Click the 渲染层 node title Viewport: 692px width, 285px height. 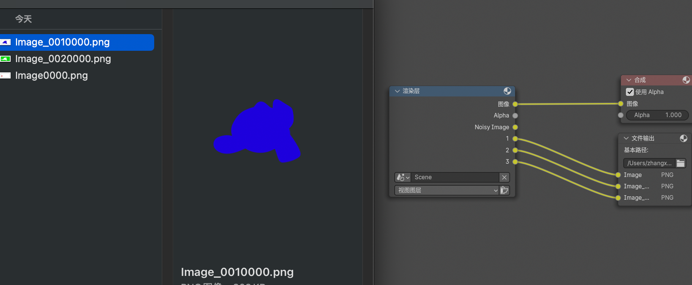(411, 91)
